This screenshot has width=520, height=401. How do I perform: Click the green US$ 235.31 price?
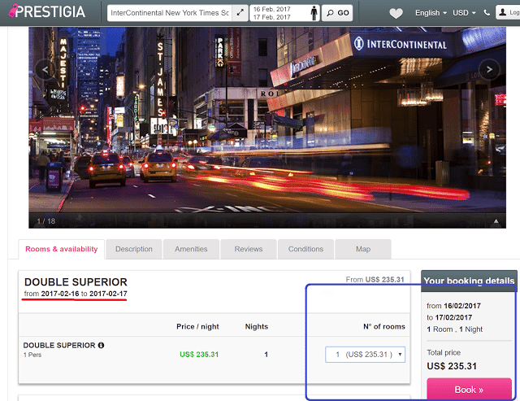click(199, 355)
